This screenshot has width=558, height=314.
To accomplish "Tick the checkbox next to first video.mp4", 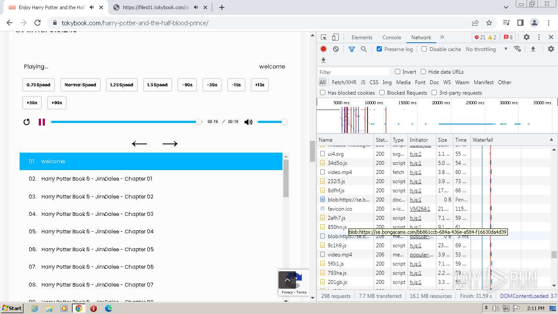I will coord(323,172).
